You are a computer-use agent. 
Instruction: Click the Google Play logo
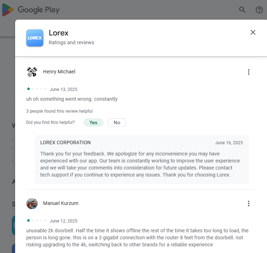pos(31,10)
